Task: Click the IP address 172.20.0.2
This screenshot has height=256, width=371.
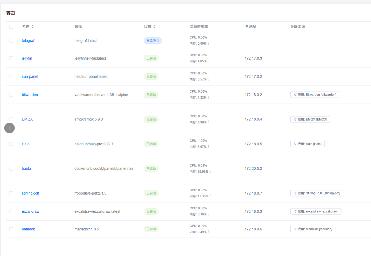Action: 253,169
